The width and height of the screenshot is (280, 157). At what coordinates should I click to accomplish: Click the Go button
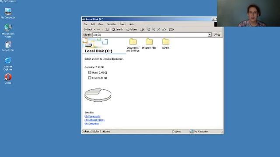(x=217, y=35)
